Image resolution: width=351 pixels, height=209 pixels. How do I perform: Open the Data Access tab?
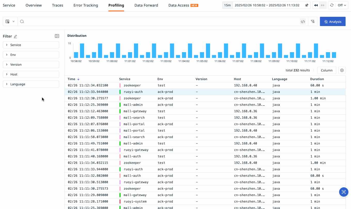point(183,5)
